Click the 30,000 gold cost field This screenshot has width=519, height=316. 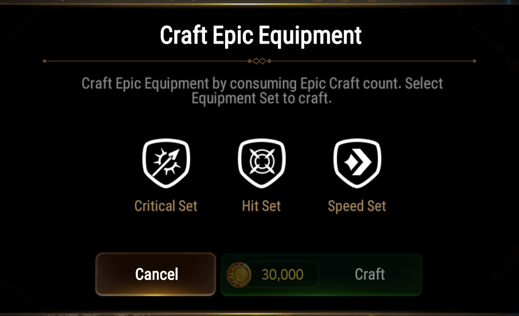[282, 275]
